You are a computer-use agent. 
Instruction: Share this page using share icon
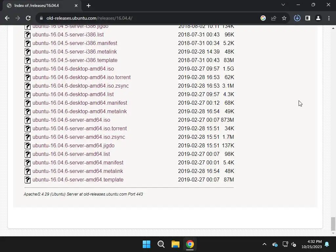pos(274,18)
